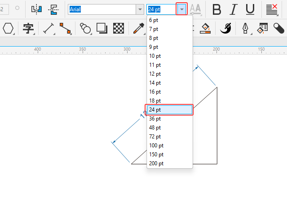Choose 150 pt from size list
Image resolution: width=287 pixels, height=202 pixels.
pyautogui.click(x=170, y=155)
